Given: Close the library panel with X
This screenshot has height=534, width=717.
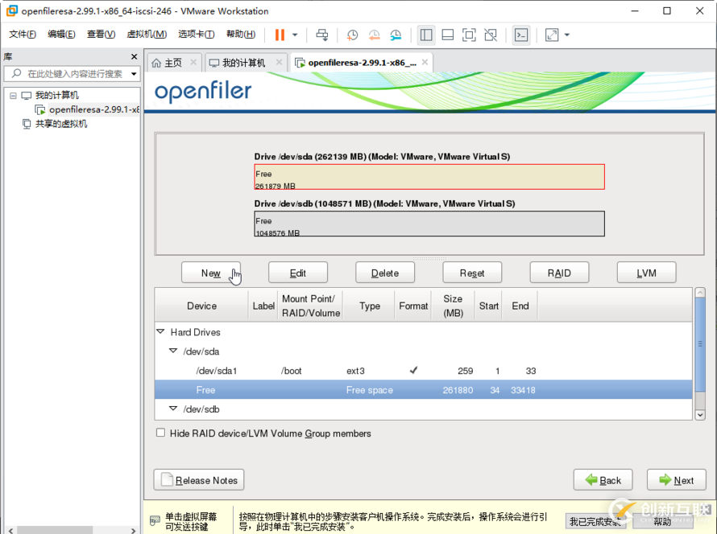Looking at the screenshot, I should (x=135, y=56).
